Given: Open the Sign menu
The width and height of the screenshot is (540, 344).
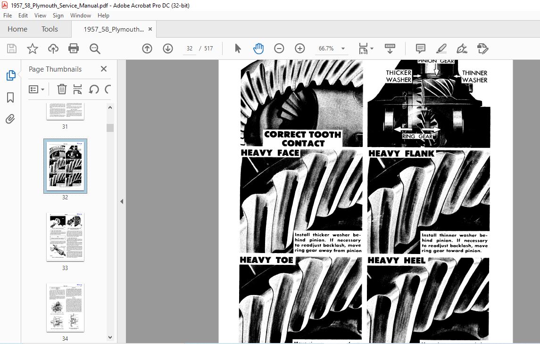Looking at the screenshot, I should tap(58, 16).
